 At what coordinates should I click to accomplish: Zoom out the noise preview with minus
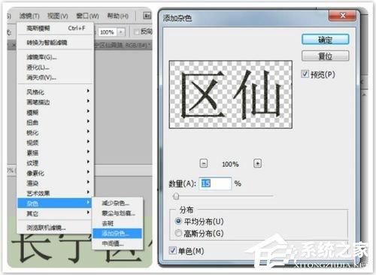coord(204,164)
